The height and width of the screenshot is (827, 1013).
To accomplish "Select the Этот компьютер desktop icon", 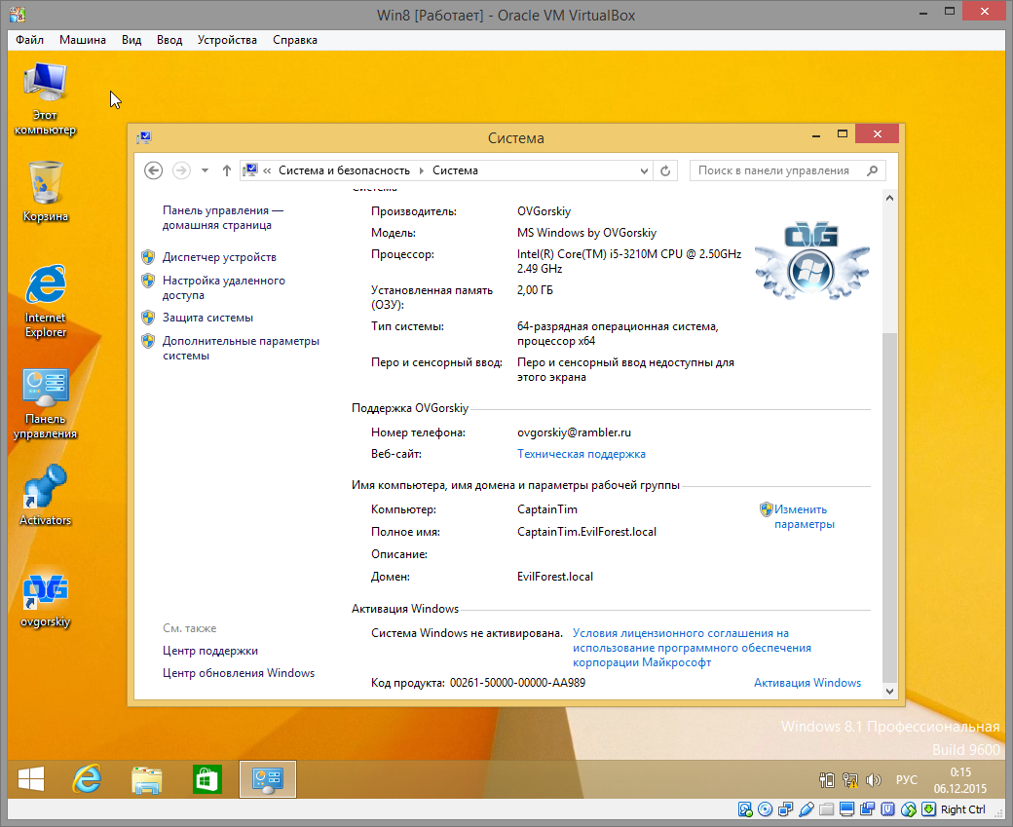I will 45,98.
